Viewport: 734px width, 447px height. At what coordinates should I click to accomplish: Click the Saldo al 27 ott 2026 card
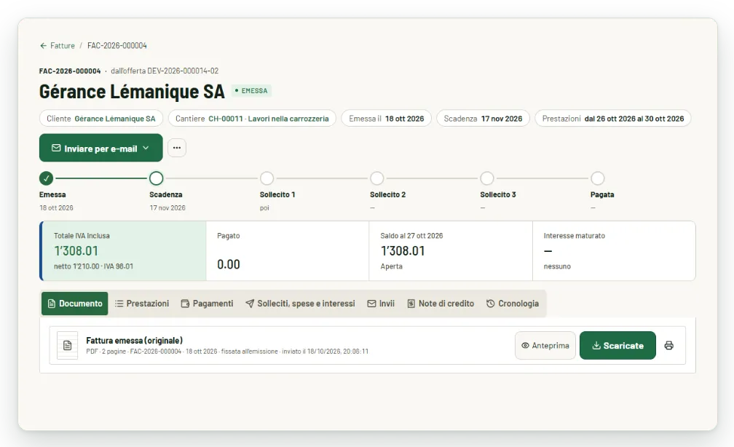pyautogui.click(x=451, y=251)
